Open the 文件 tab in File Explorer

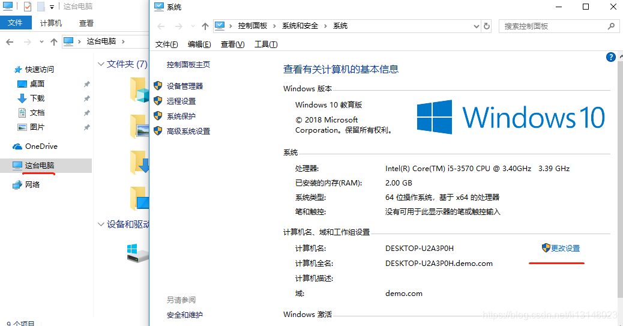pyautogui.click(x=16, y=23)
